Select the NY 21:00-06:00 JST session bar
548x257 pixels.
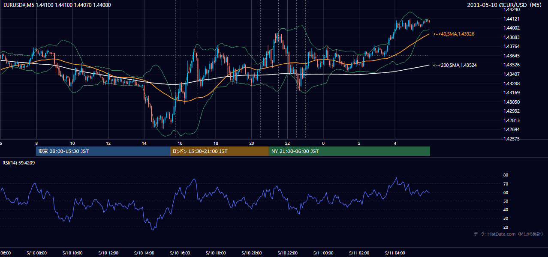(x=349, y=151)
